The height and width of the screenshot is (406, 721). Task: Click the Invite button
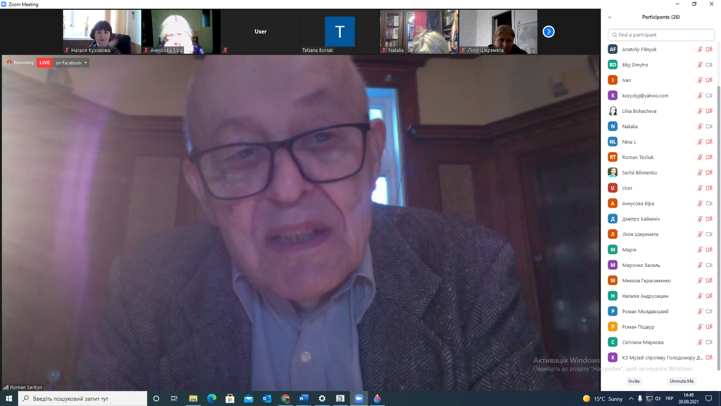pyautogui.click(x=634, y=381)
